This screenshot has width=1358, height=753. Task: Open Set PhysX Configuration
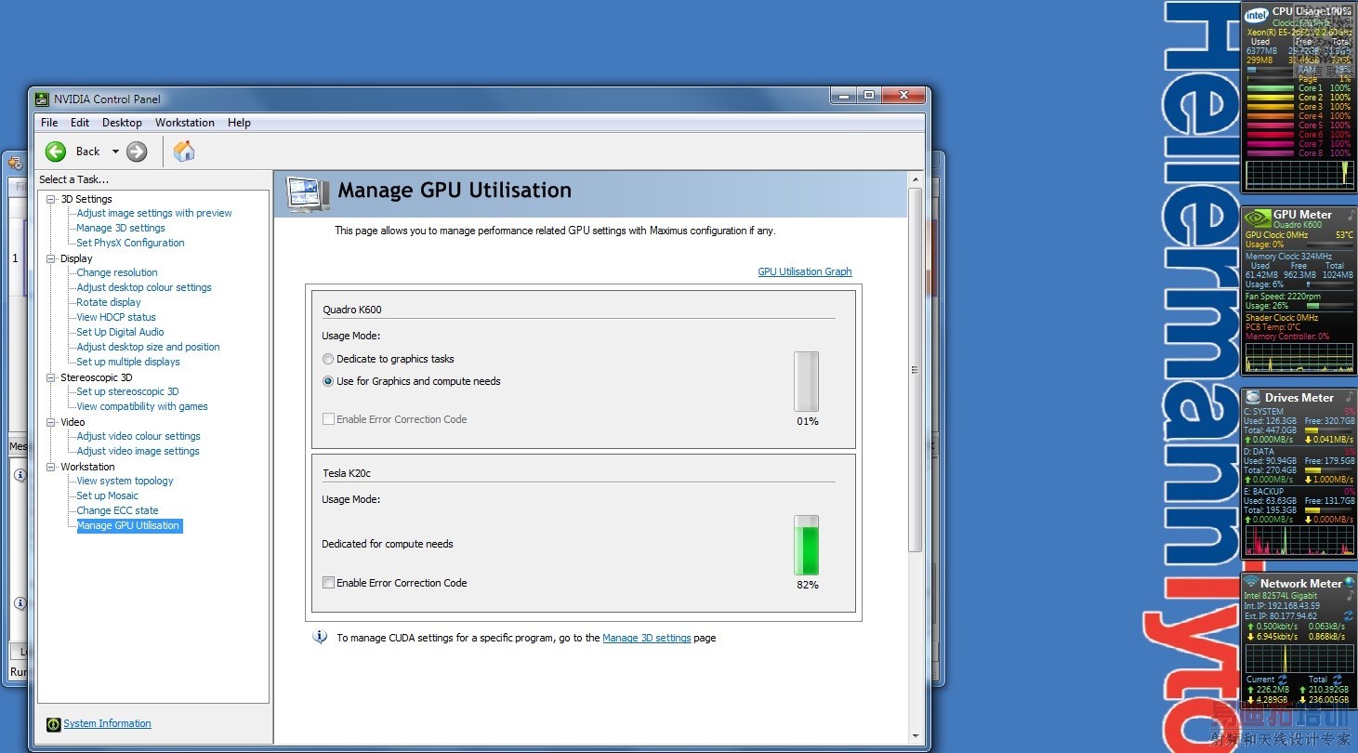pyautogui.click(x=130, y=243)
